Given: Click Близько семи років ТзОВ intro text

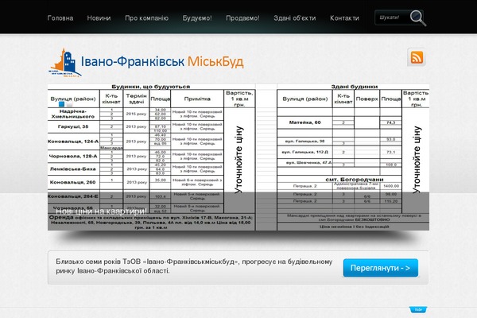Looking at the screenshot, I should (x=194, y=266).
